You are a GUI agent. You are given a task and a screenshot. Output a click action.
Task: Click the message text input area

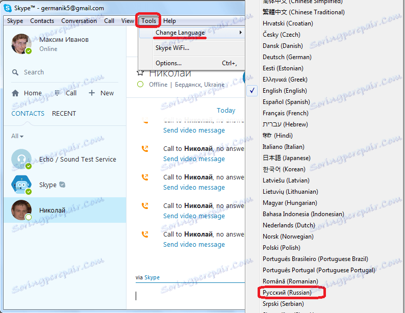coord(190,296)
